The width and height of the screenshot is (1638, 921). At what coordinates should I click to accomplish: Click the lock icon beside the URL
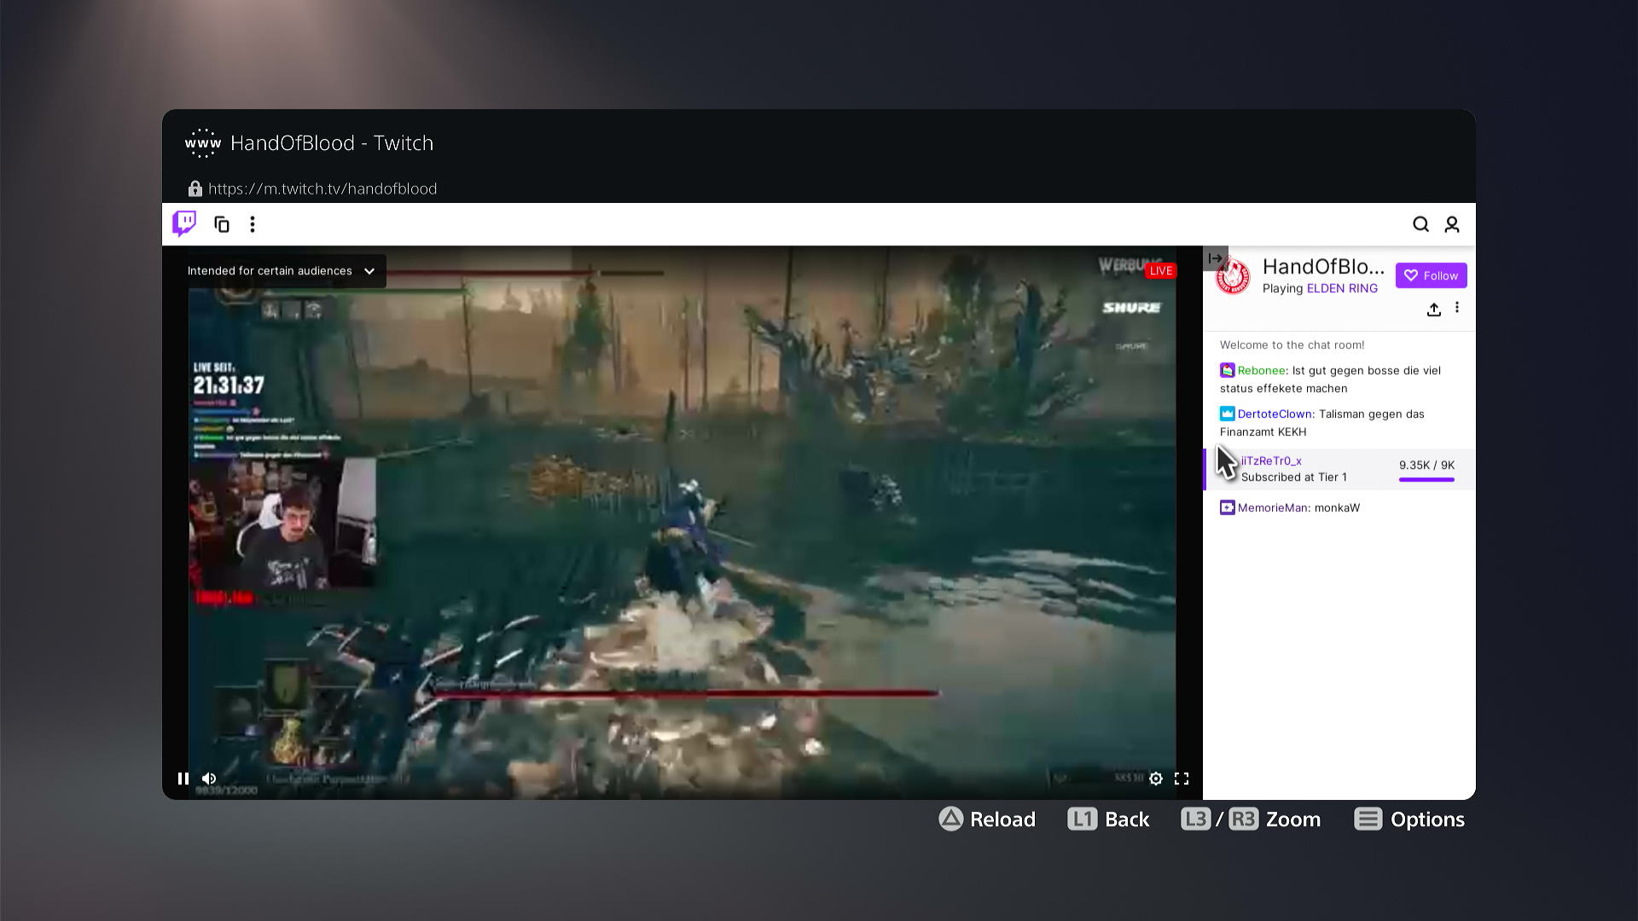(195, 188)
